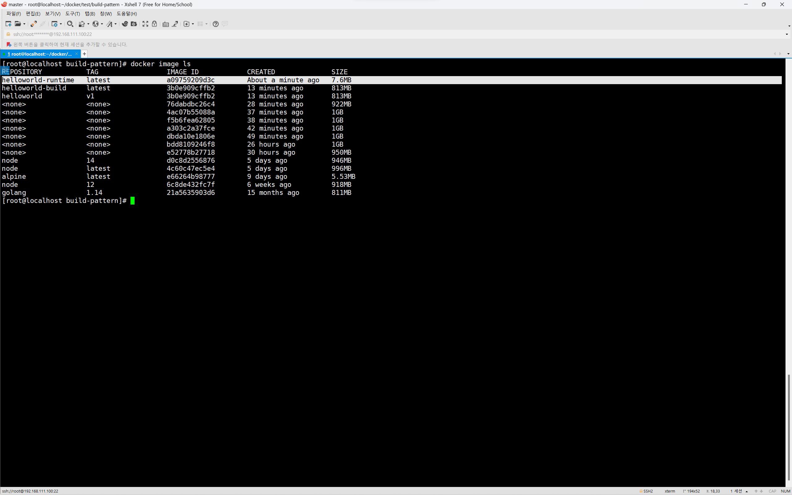
Task: Open the 파일(F) menu
Action: click(x=13, y=14)
